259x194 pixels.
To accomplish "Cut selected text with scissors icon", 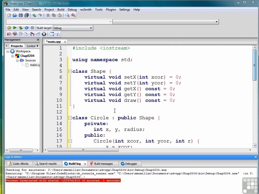I will pyautogui.click(x=48, y=15).
